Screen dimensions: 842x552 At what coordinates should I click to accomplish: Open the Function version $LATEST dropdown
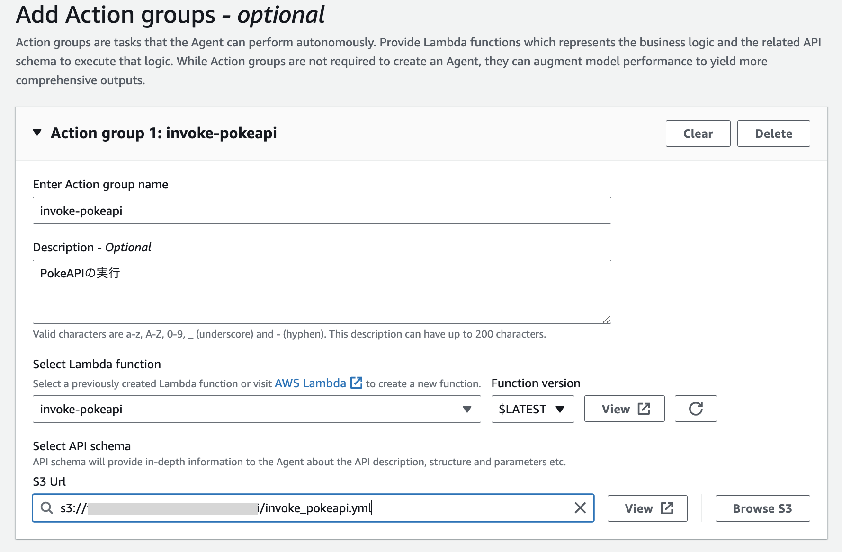coord(532,409)
